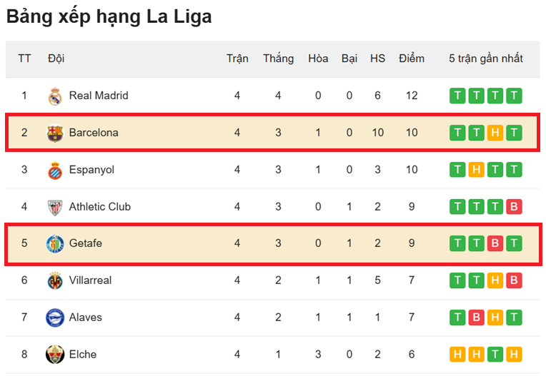Click Barcelona's orange H draw badge

495,133
